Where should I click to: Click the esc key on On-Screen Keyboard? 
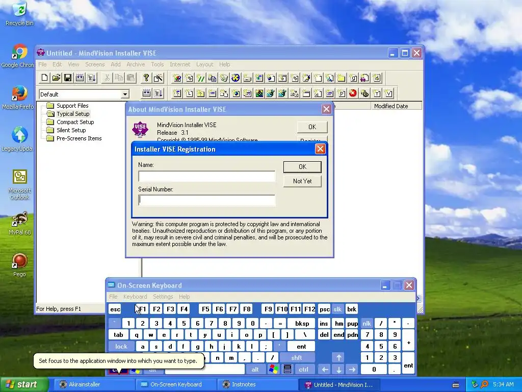115,309
